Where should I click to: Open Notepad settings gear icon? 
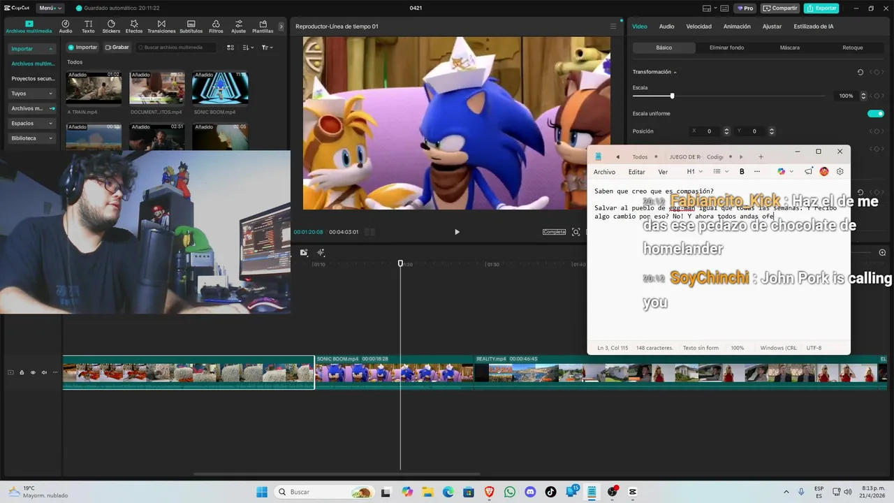click(x=840, y=172)
